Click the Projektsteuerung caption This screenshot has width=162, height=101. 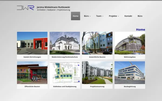[97, 86]
